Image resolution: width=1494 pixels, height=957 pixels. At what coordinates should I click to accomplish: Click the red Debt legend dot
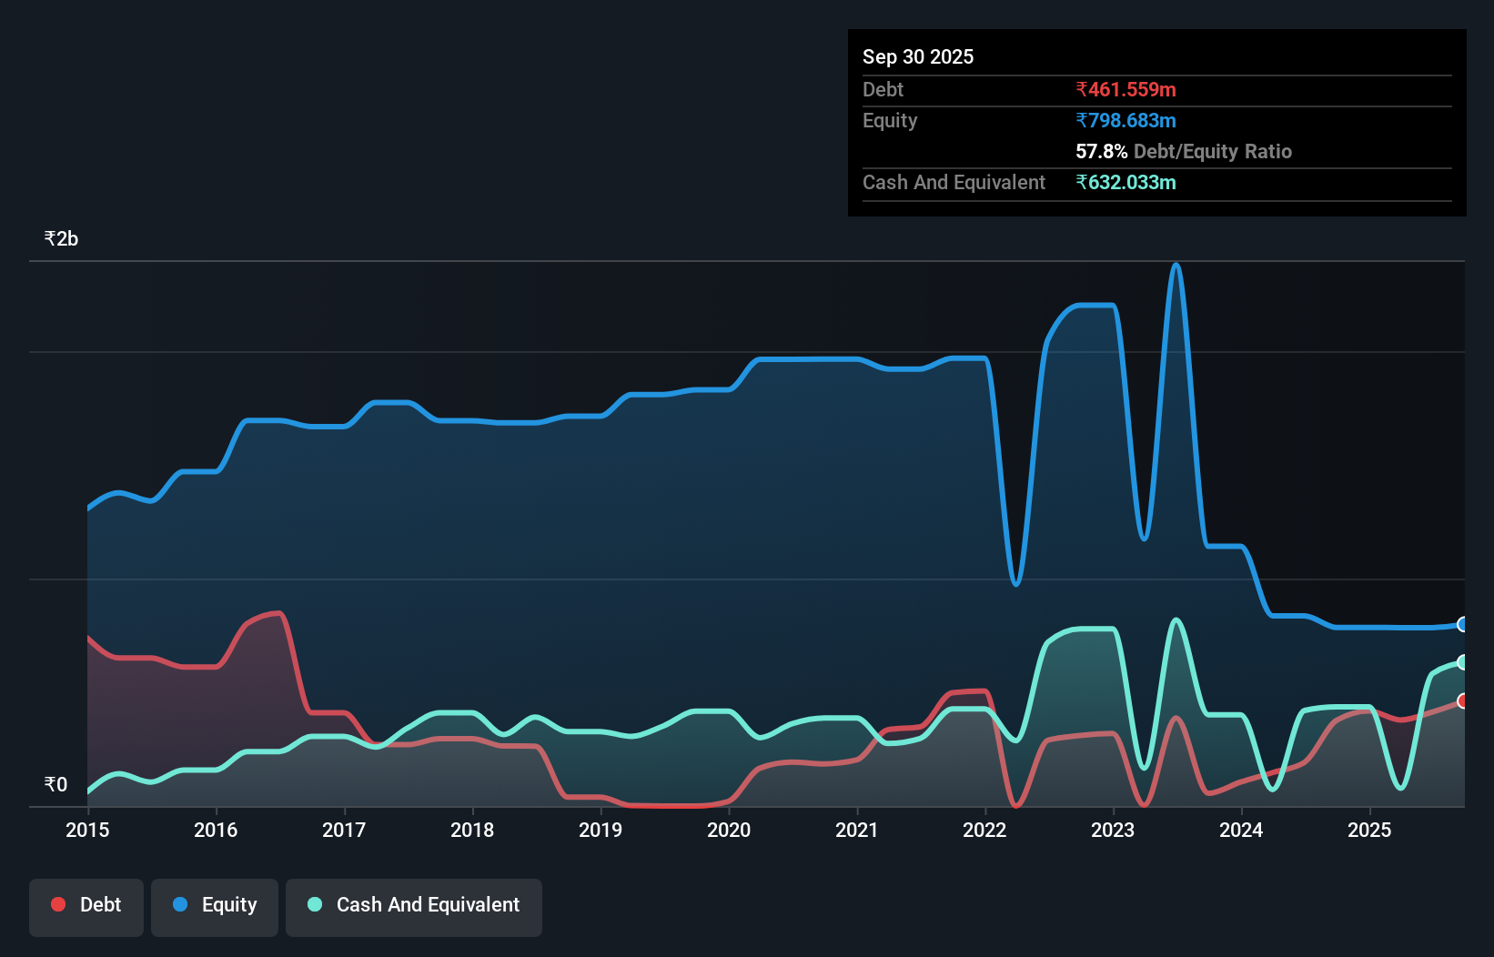click(x=57, y=904)
